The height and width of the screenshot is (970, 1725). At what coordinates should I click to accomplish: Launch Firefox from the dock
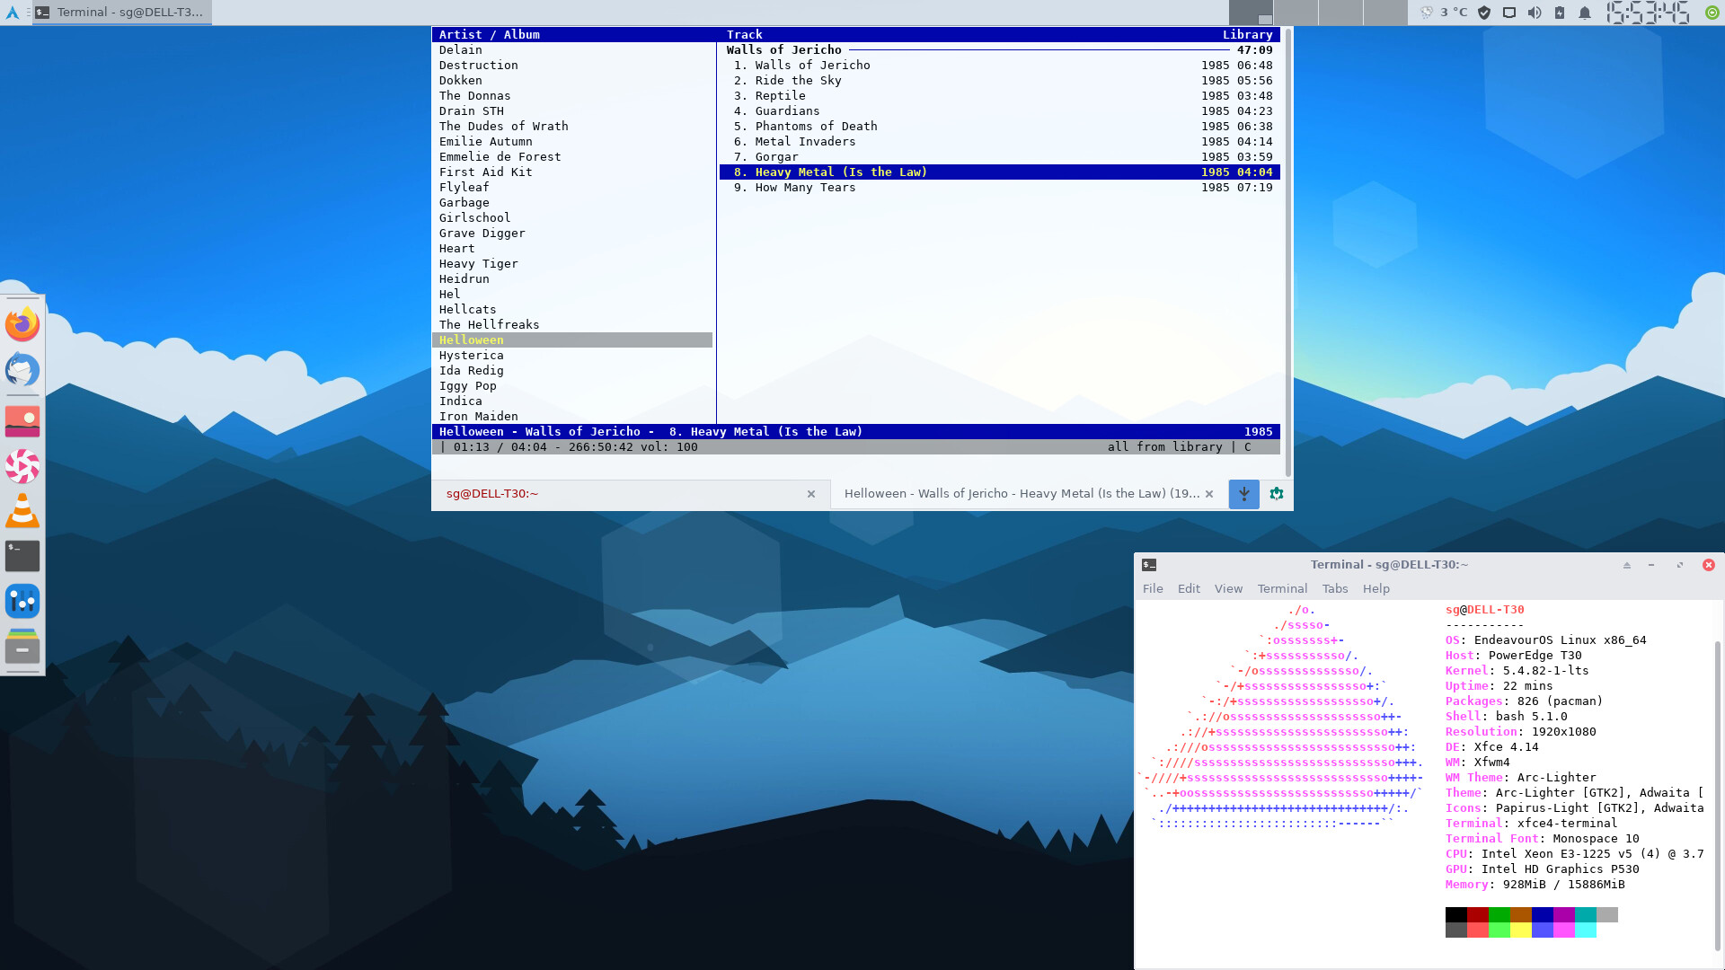point(22,324)
